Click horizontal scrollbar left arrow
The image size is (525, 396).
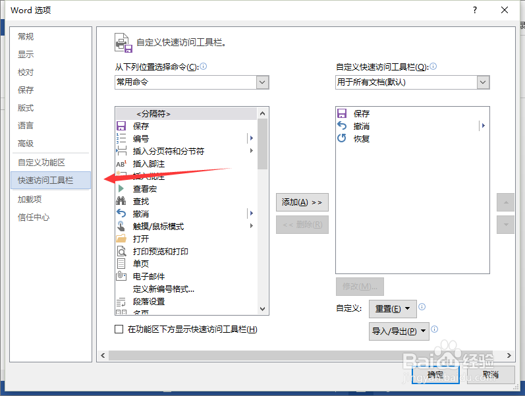(x=103, y=355)
